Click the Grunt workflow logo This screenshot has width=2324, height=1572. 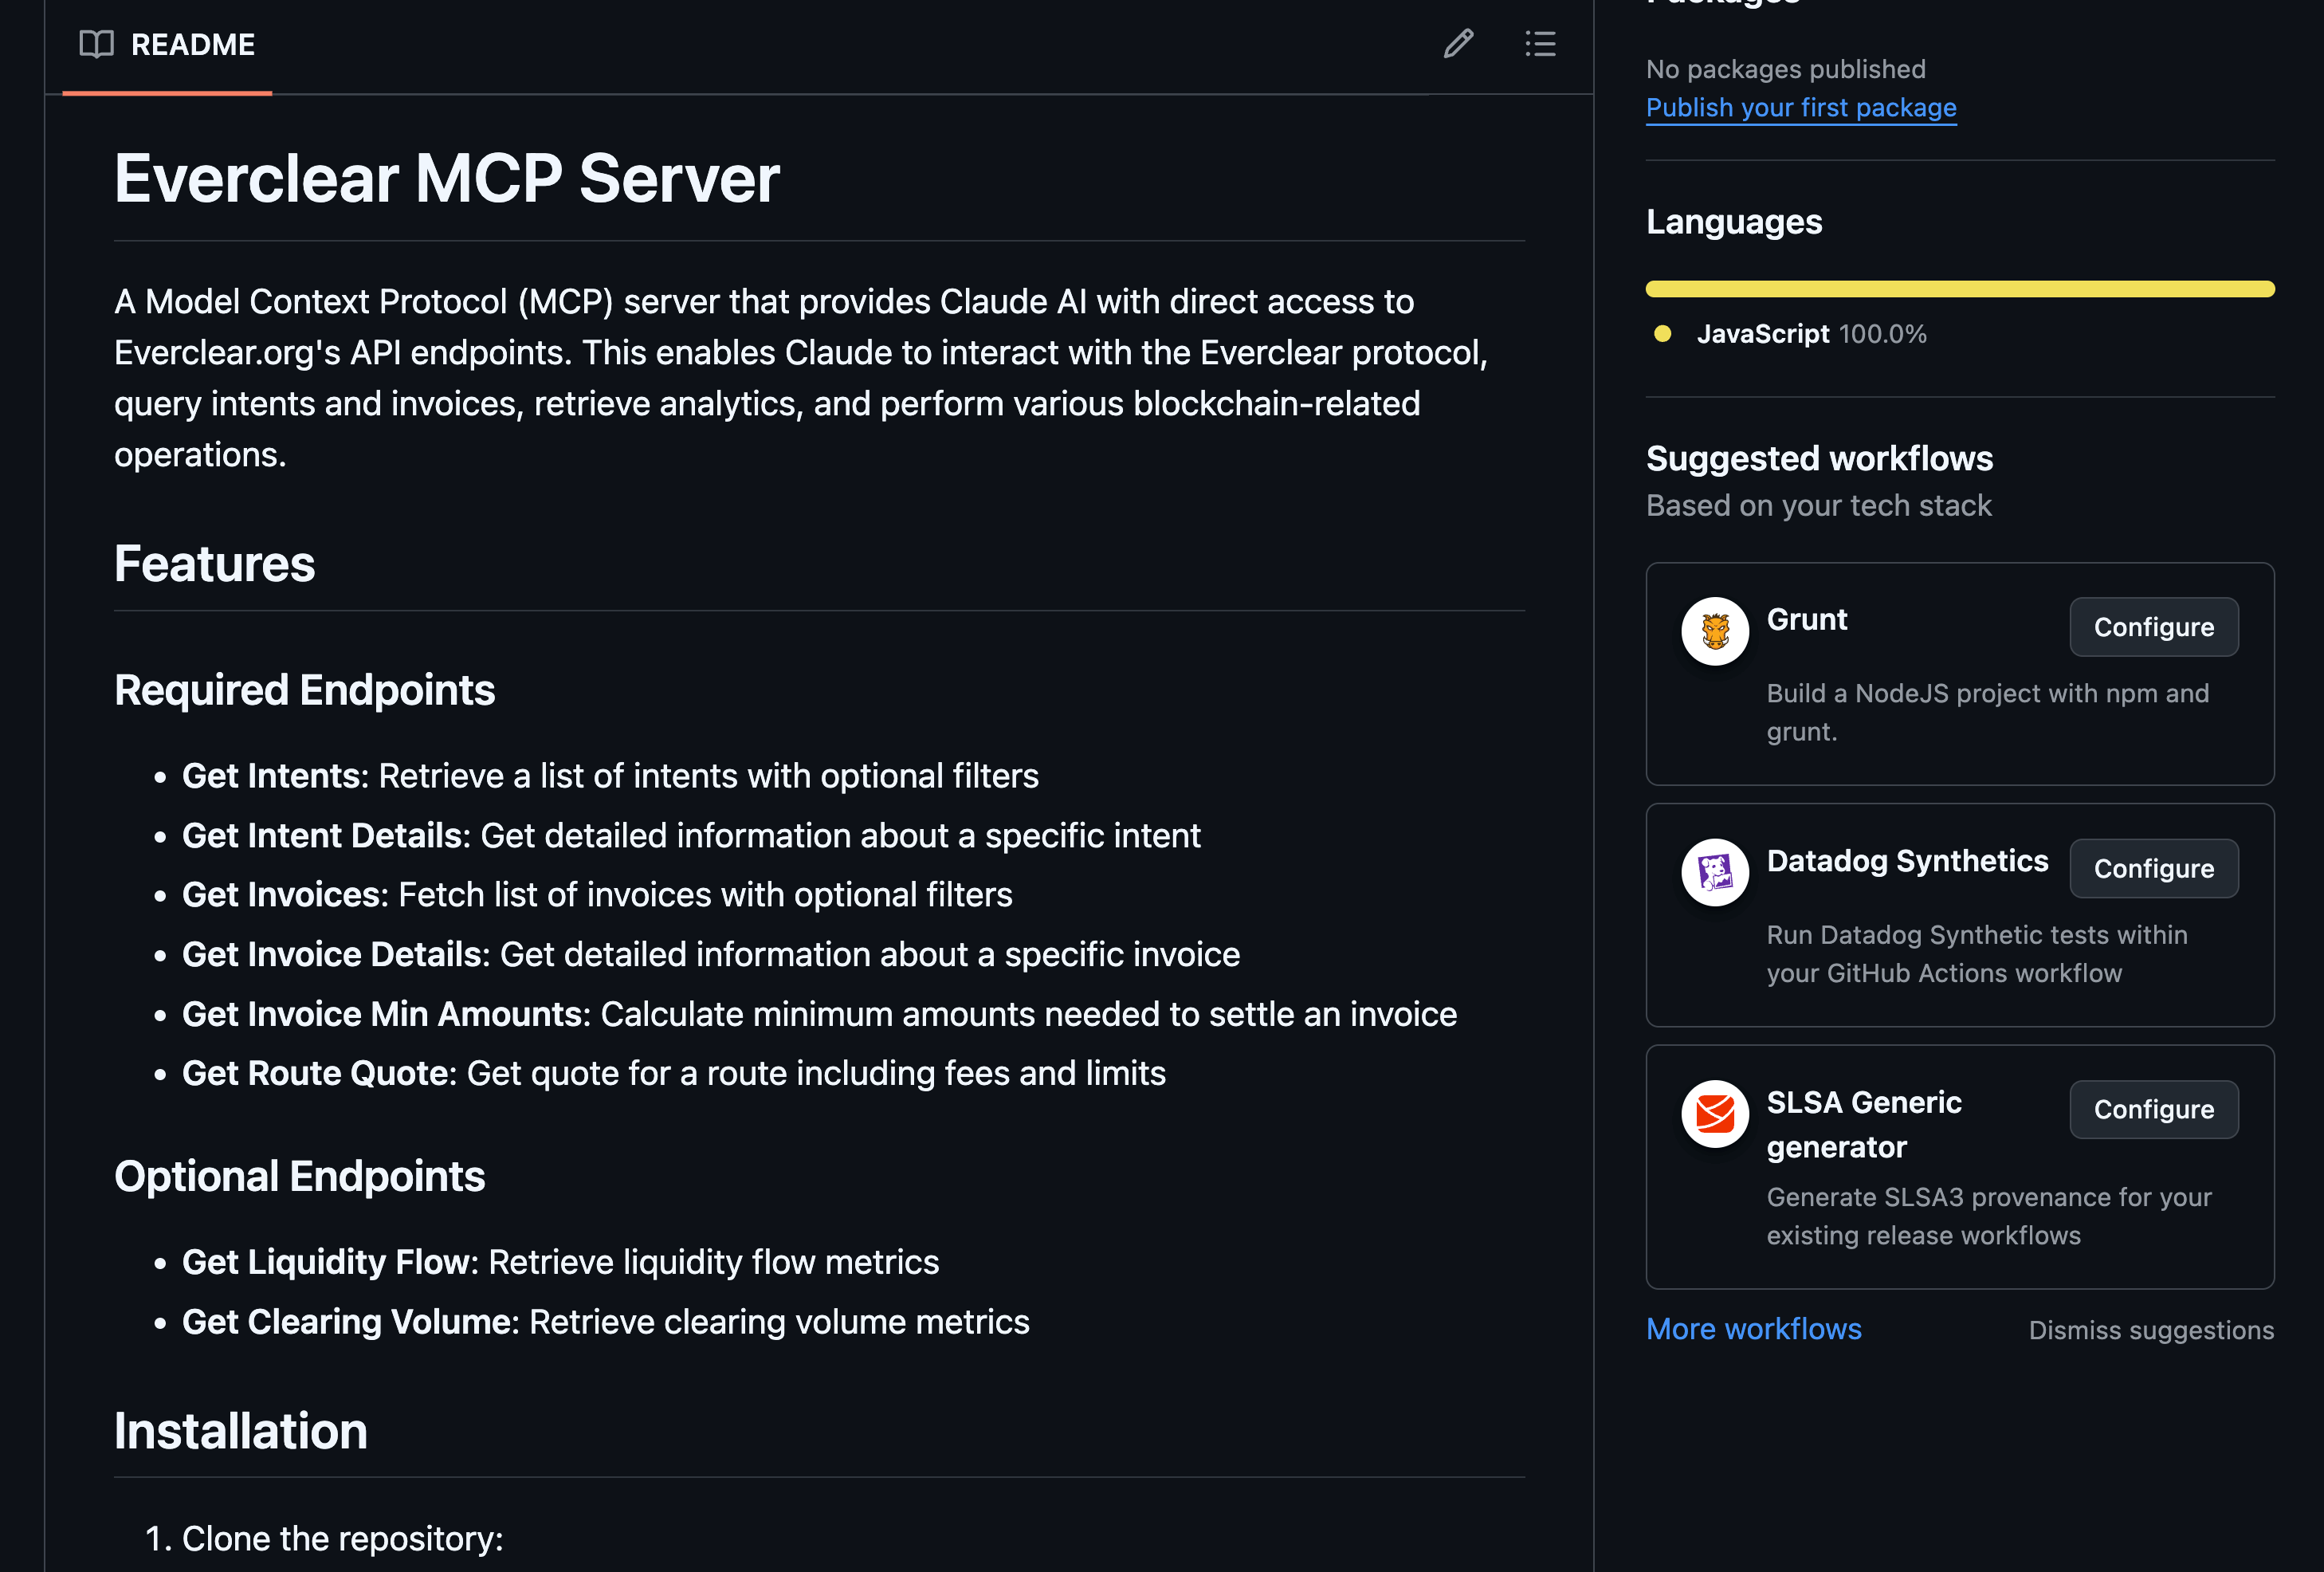pos(1714,631)
